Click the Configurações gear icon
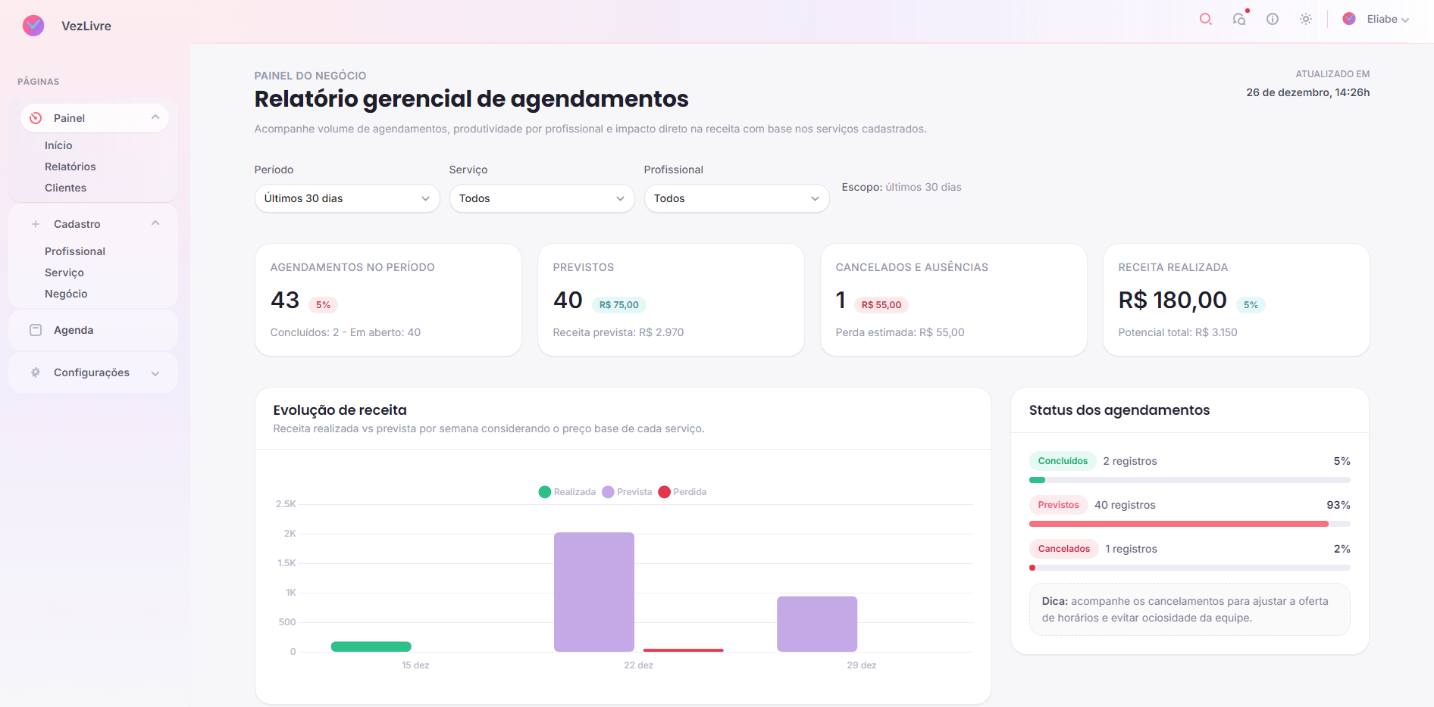 coord(35,372)
